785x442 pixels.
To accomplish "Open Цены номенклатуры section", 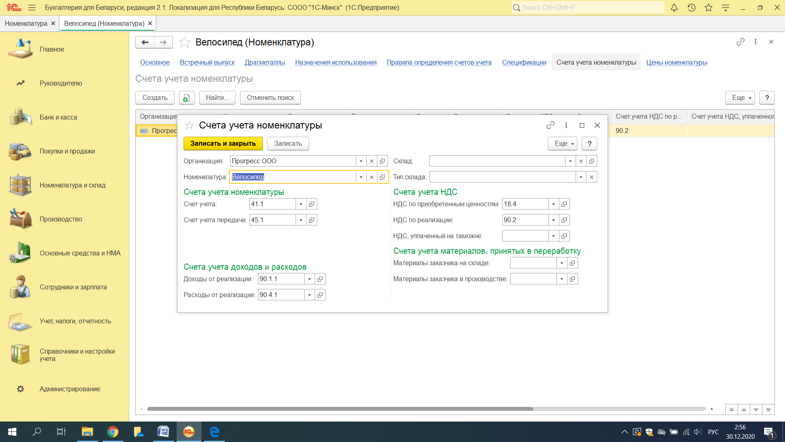I will (x=677, y=62).
